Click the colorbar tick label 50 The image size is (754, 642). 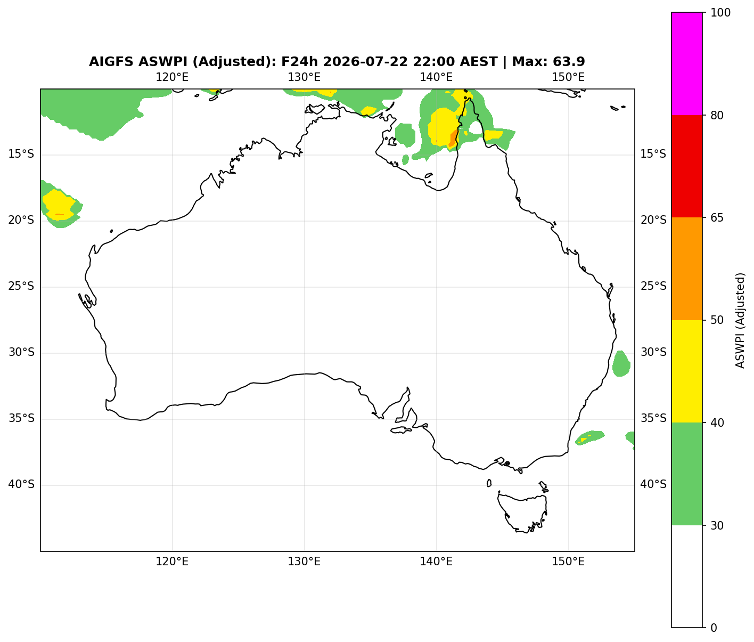pos(717,320)
